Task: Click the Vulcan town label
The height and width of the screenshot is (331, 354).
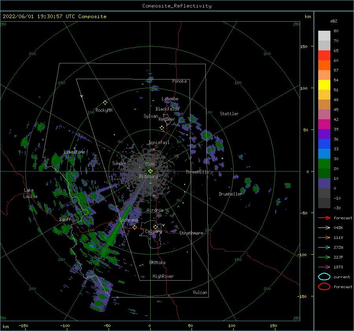Action: click(x=200, y=292)
